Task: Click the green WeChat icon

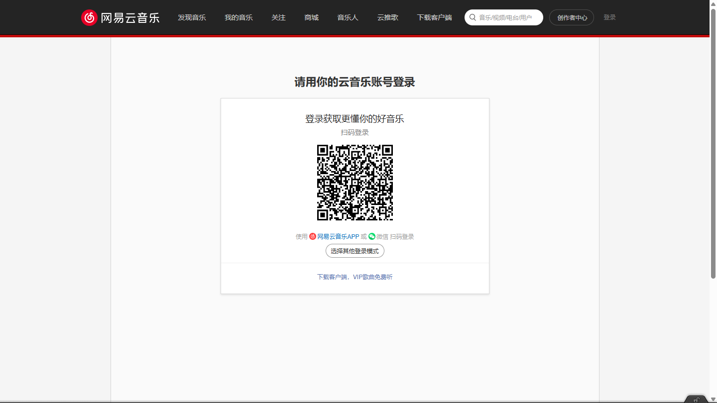Action: point(372,236)
